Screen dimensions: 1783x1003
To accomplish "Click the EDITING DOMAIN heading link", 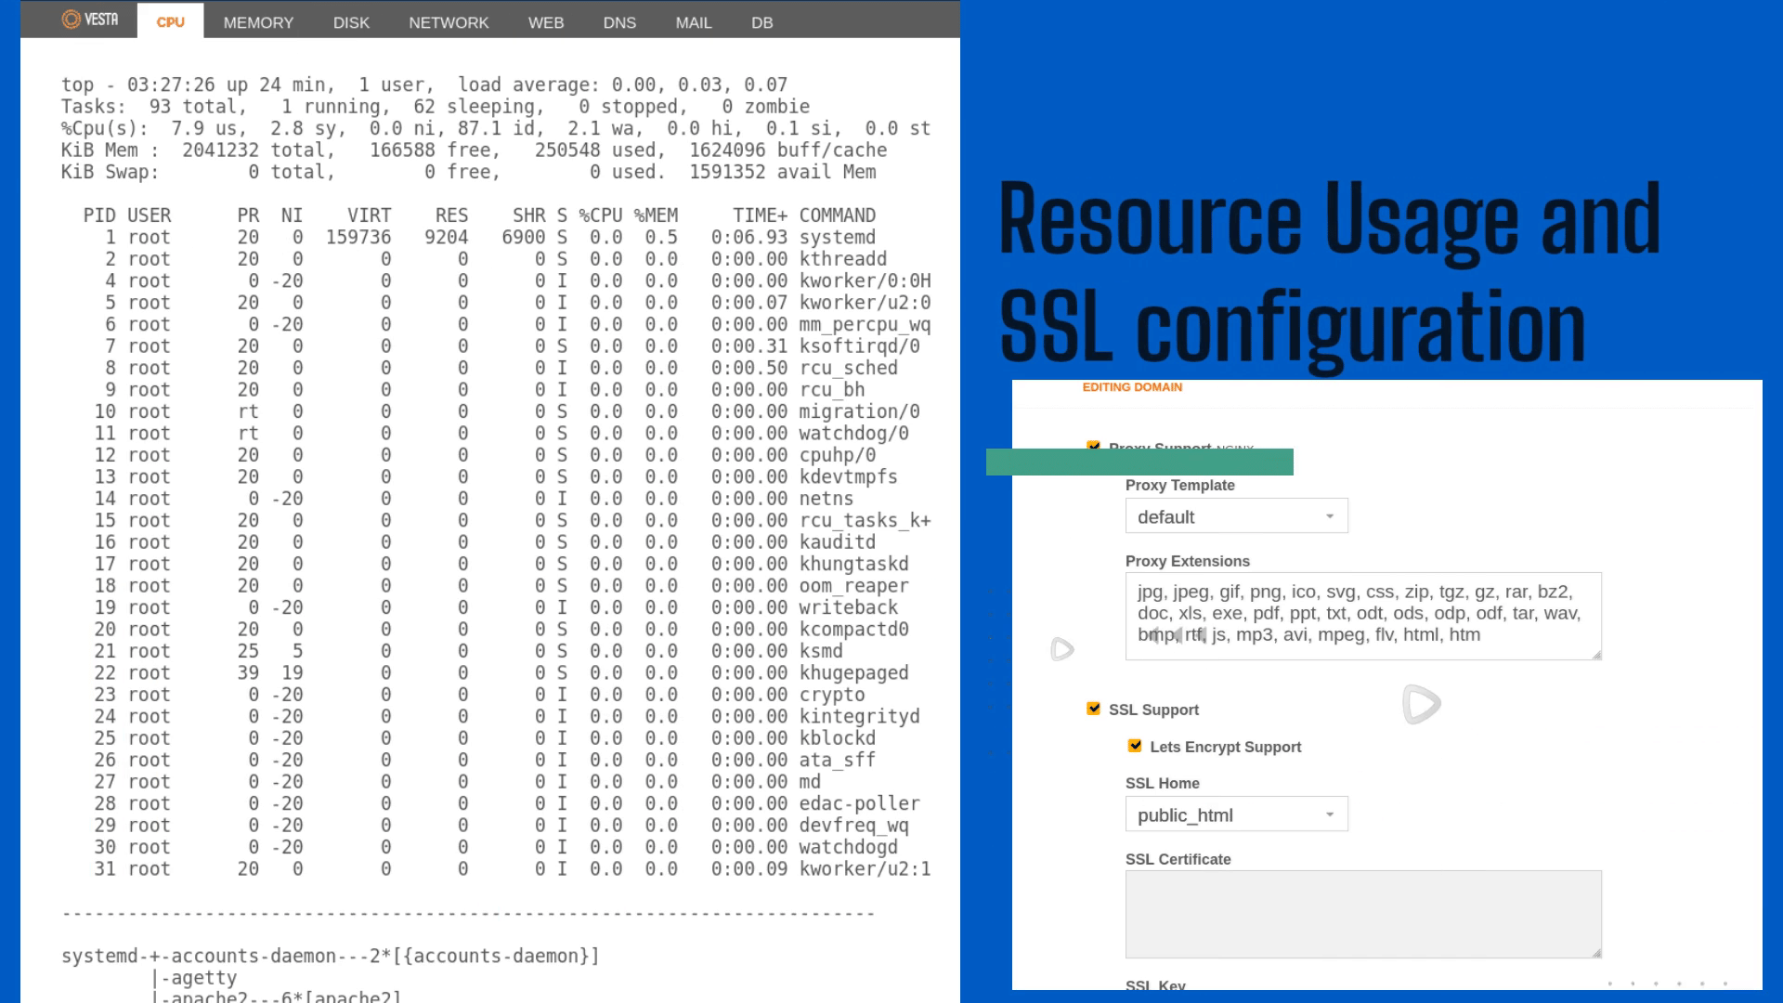I will [x=1132, y=387].
